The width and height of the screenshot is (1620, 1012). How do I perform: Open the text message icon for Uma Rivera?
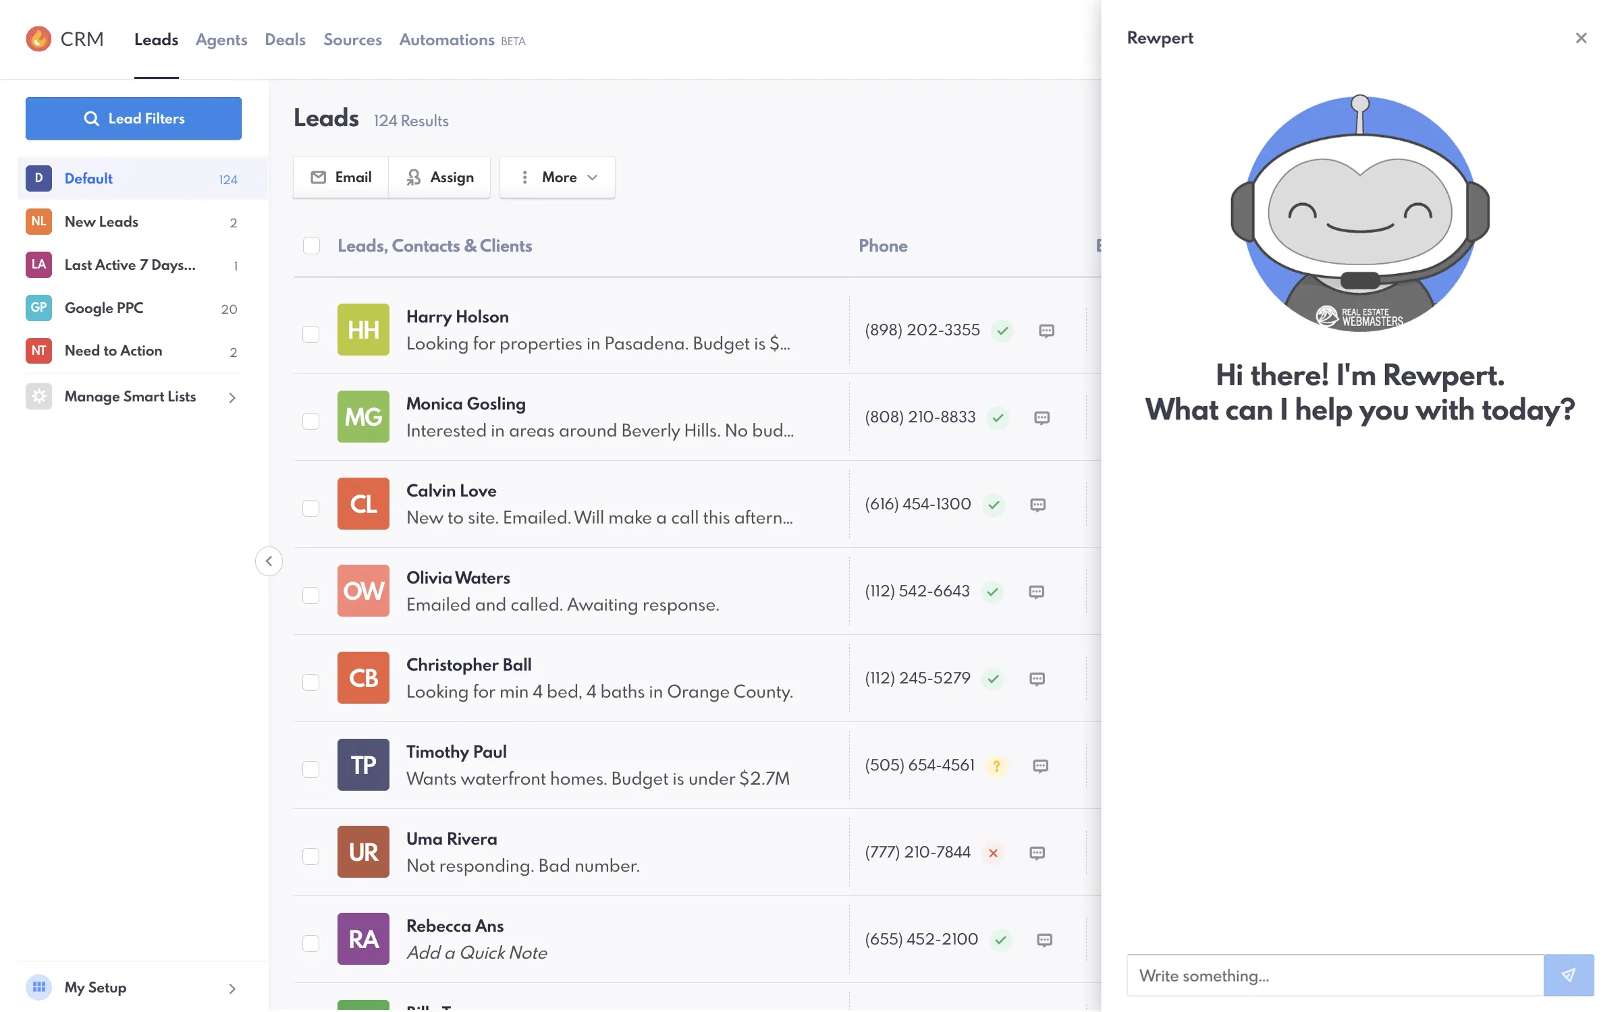coord(1037,853)
